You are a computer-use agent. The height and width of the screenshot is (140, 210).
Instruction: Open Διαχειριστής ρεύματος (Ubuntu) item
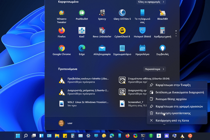tap(84, 92)
